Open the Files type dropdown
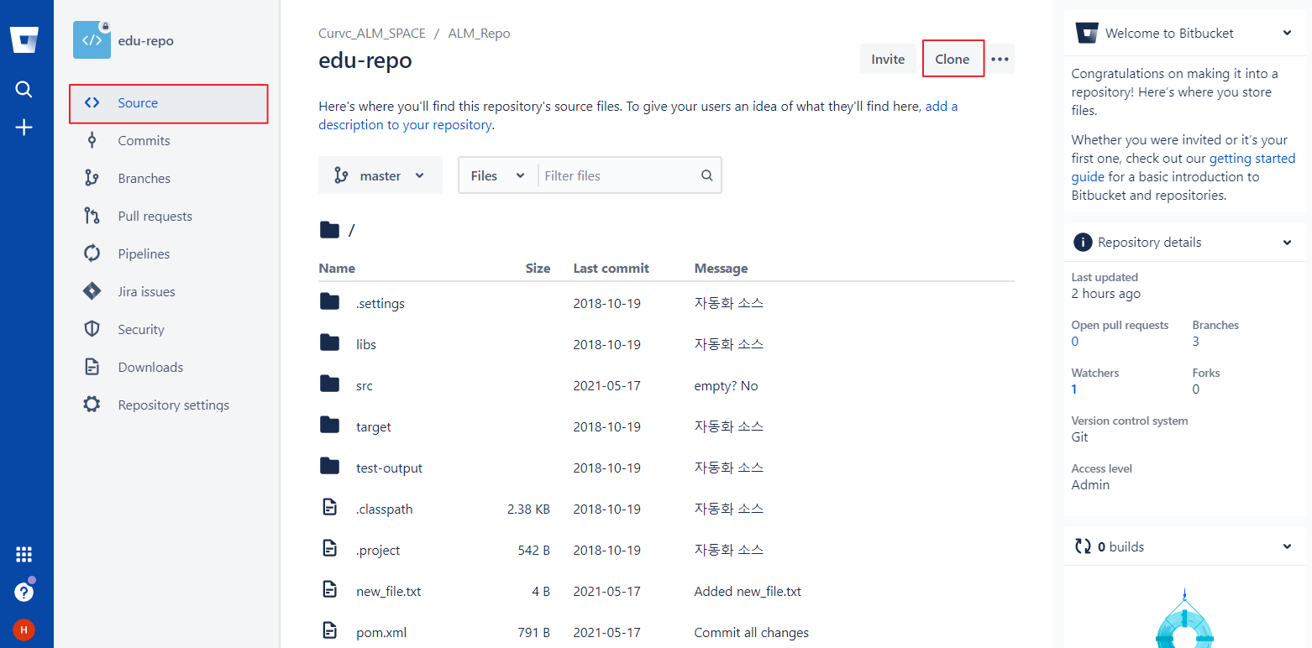 click(x=497, y=176)
